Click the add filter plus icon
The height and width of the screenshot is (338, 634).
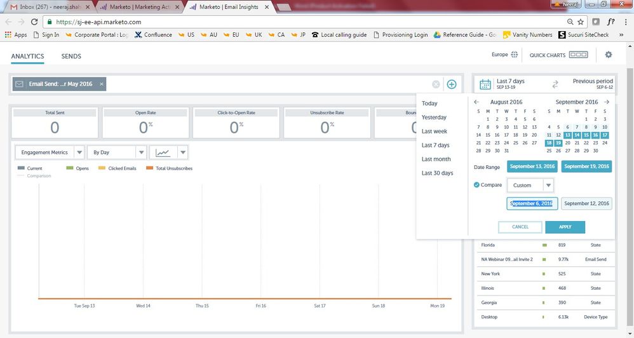tap(452, 84)
